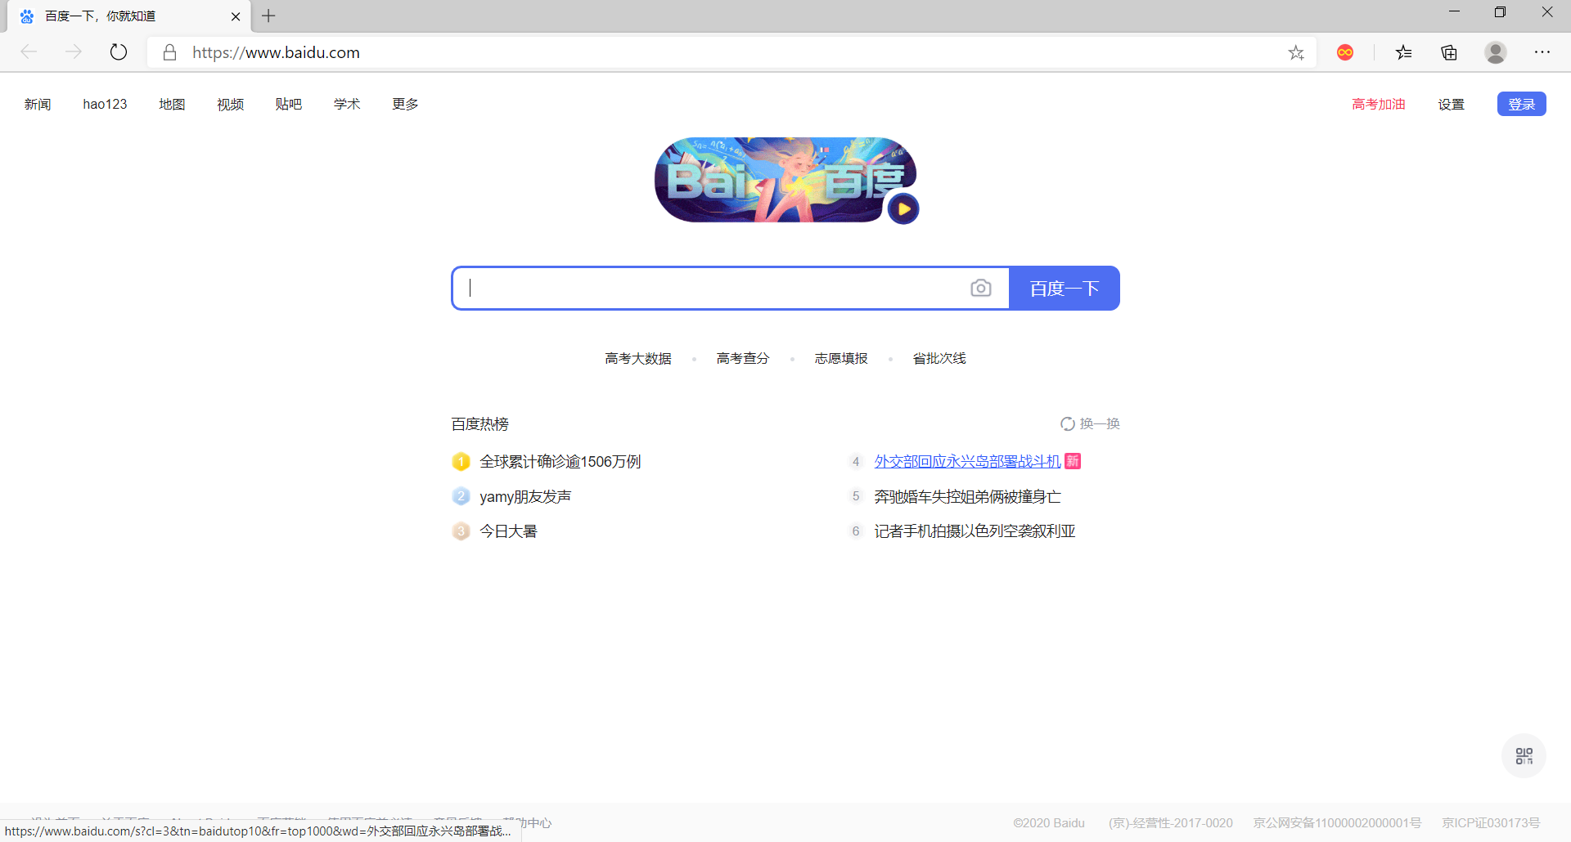Click footer 京公网安备11000002000001号 link

[1337, 822]
